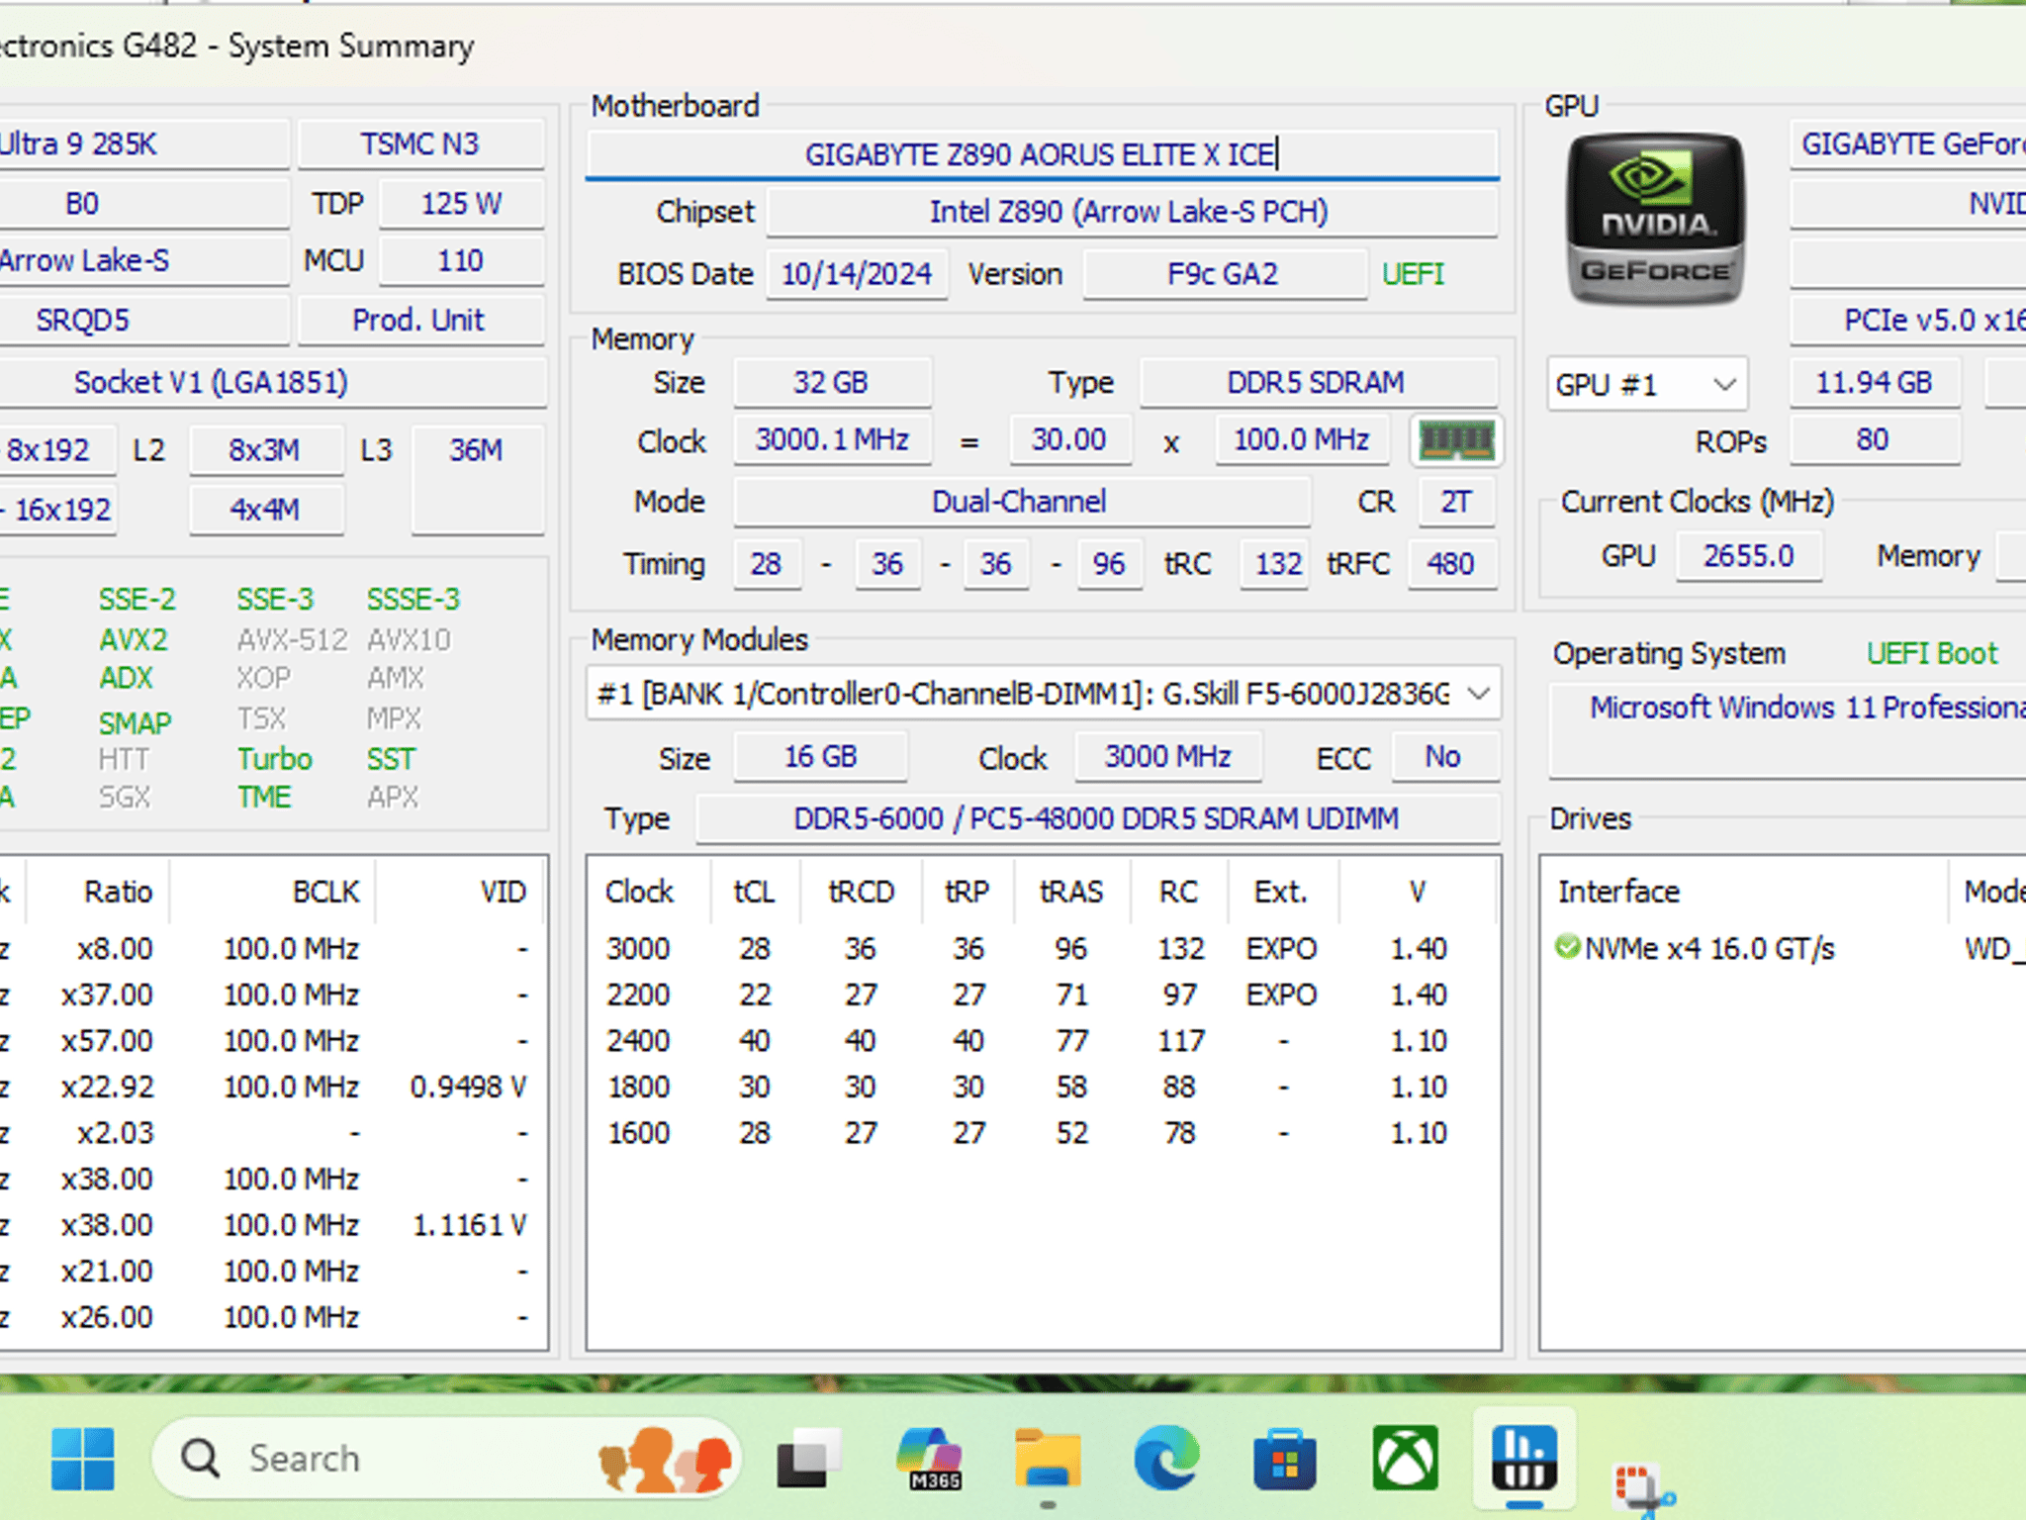Select the BIOS Date value 10/14/2024
This screenshot has width=2026, height=1520.
[857, 273]
